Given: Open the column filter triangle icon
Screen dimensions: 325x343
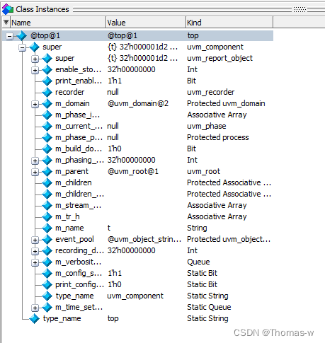Looking at the screenshot, I should tap(6, 23).
